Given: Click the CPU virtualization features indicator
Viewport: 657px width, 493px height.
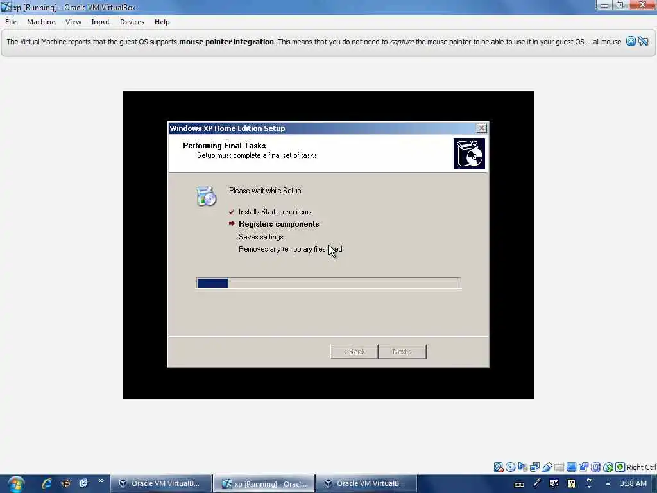Looking at the screenshot, I should pos(595,467).
